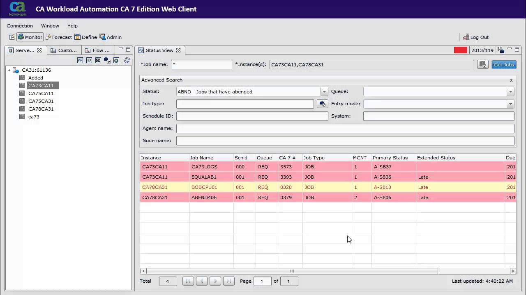This screenshot has height=295, width=526.
Task: Open the Admin perspective
Action: 111,37
